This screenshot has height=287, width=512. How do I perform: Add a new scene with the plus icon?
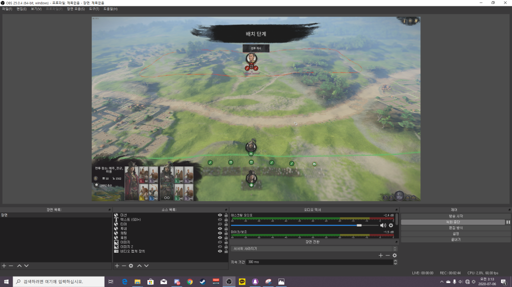pyautogui.click(x=4, y=266)
